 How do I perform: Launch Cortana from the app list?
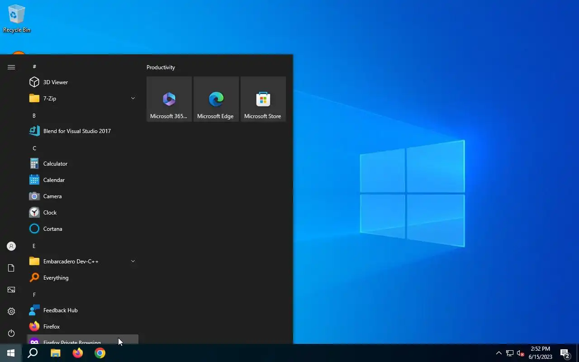click(x=83, y=229)
